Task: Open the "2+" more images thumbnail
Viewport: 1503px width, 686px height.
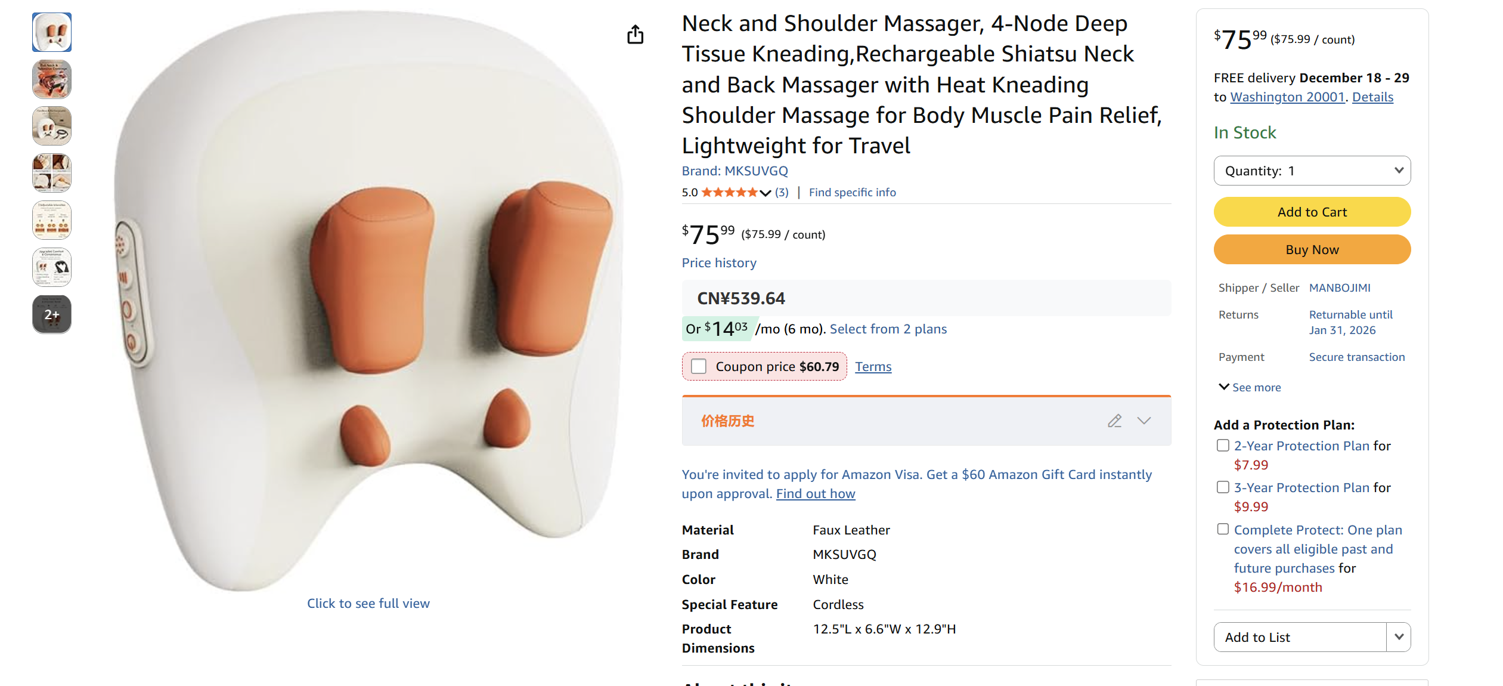Action: (51, 314)
